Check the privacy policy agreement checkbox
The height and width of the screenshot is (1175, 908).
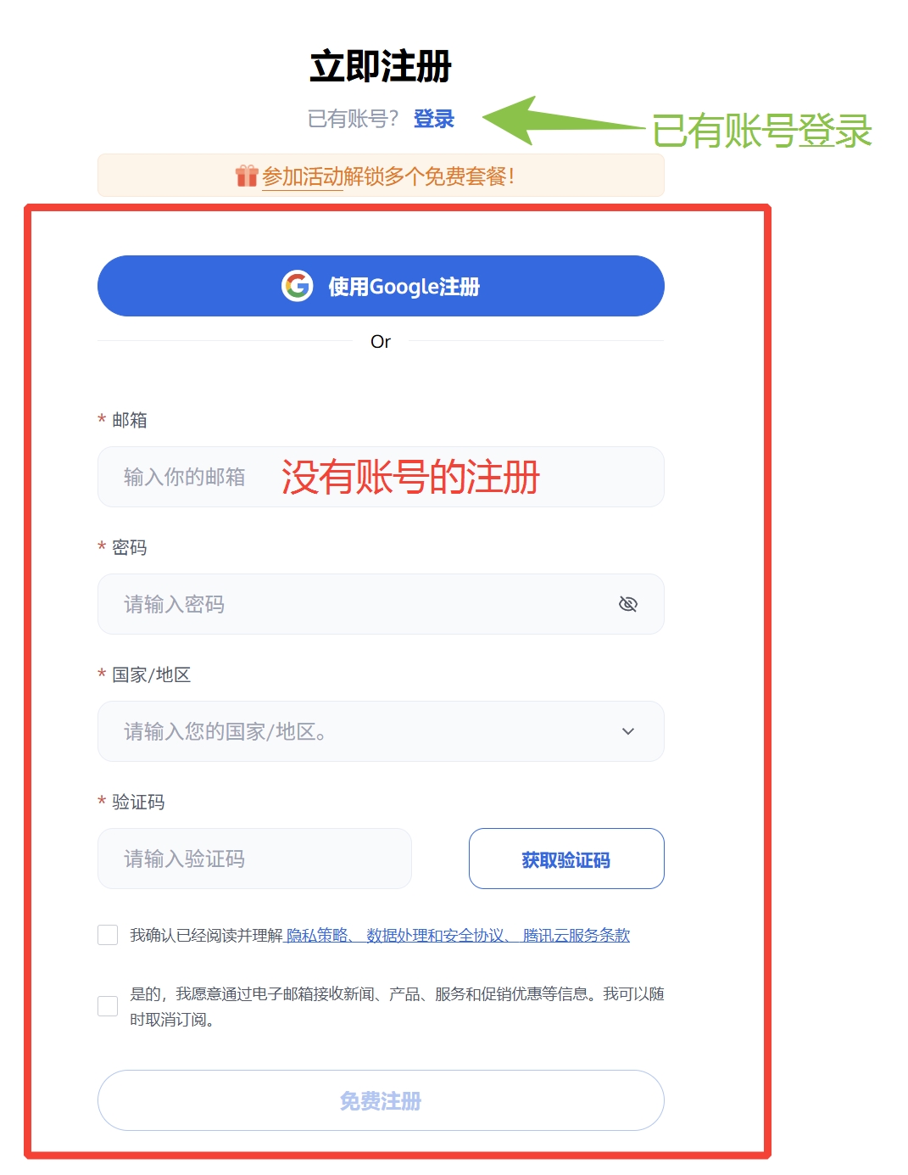coord(108,935)
